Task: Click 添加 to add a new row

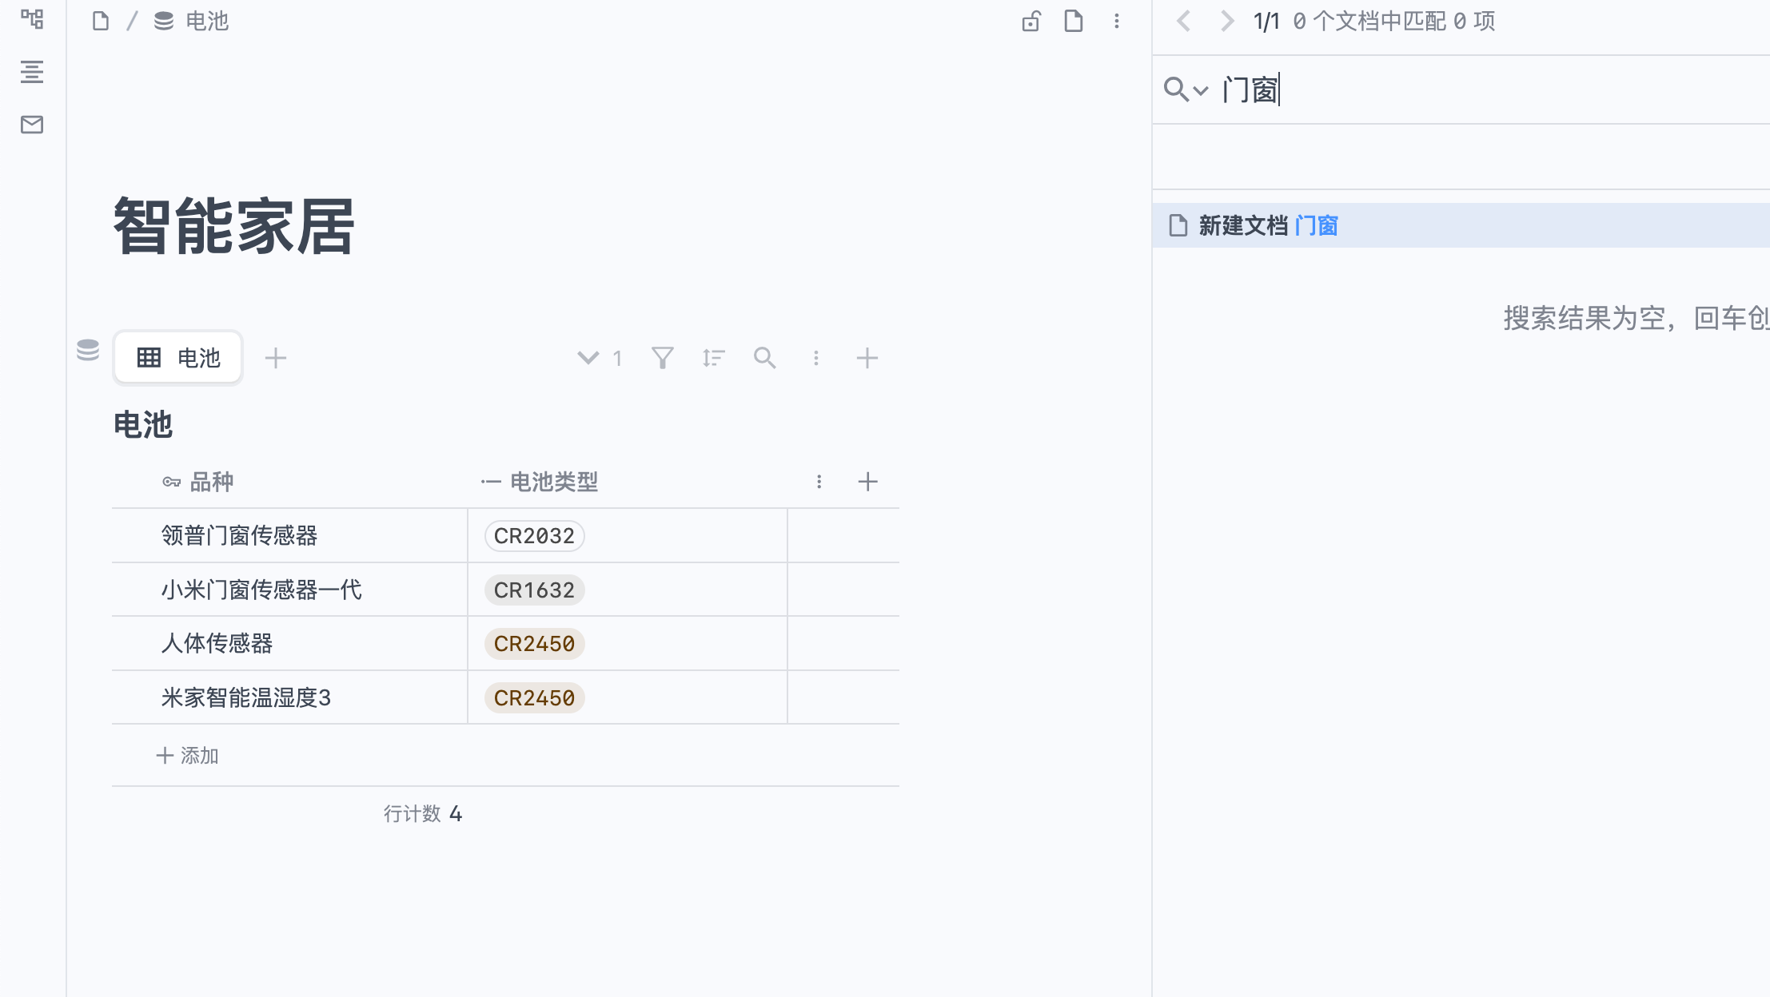Action: click(188, 756)
